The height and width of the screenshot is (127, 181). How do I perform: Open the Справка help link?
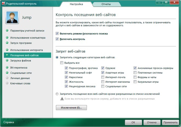click(9, 122)
